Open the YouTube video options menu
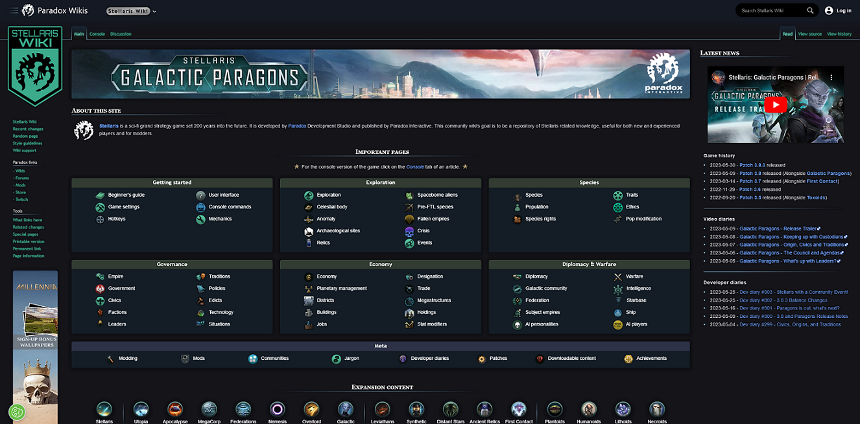The width and height of the screenshot is (860, 424). (x=831, y=77)
